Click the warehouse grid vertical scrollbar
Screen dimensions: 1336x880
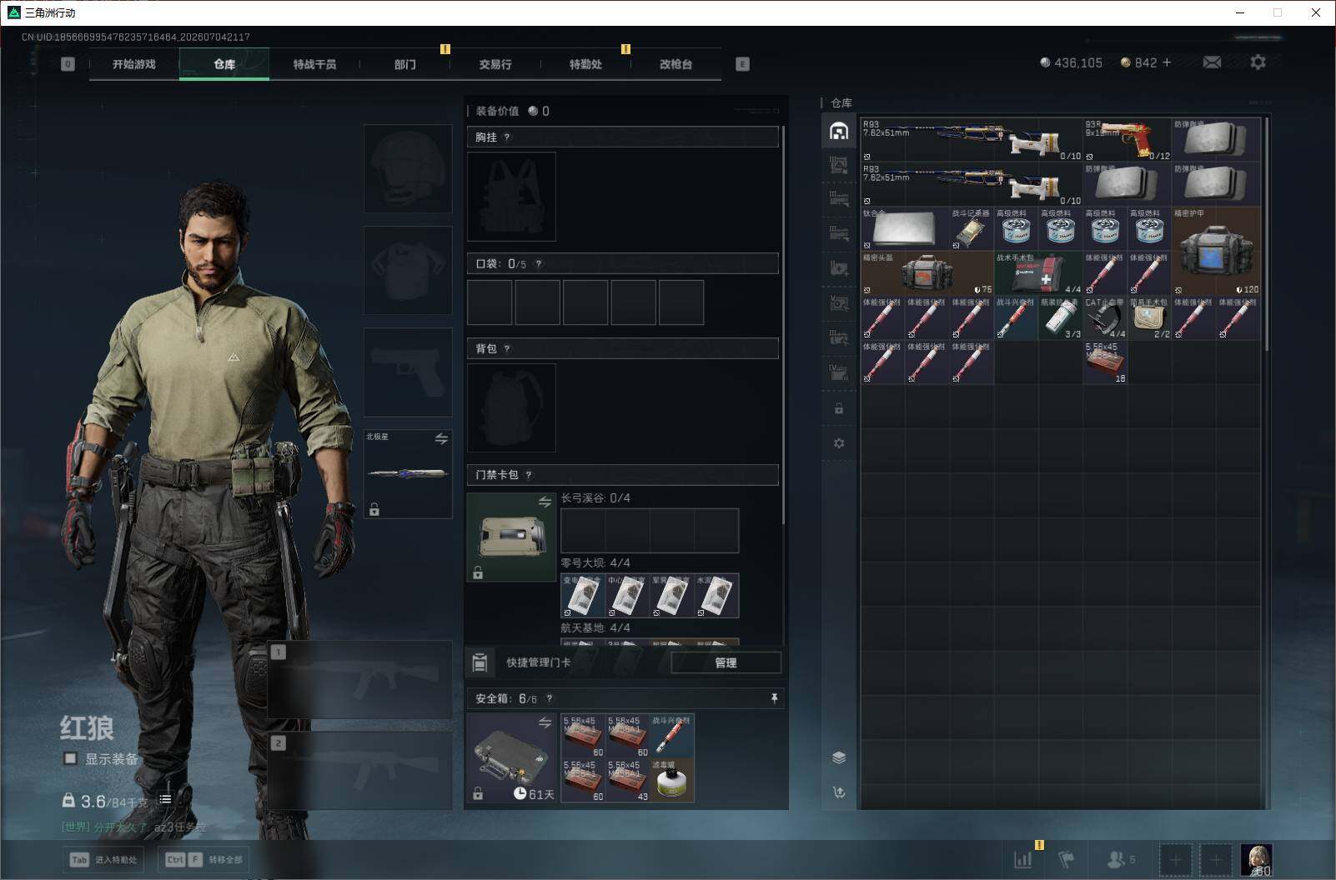pyautogui.click(x=1267, y=233)
